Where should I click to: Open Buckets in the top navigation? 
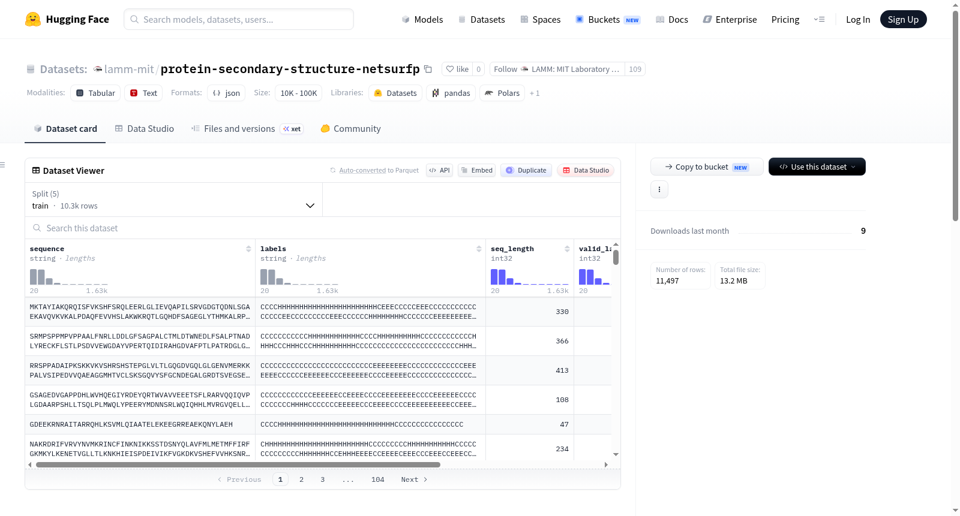pos(608,19)
